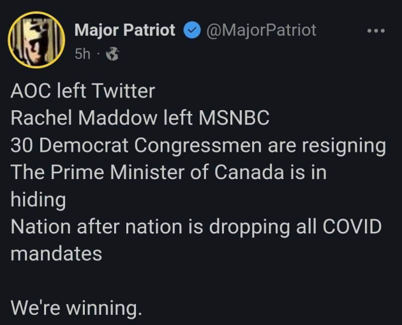Click the globe public-visibility icon
Image resolution: width=402 pixels, height=325 pixels.
pos(112,54)
